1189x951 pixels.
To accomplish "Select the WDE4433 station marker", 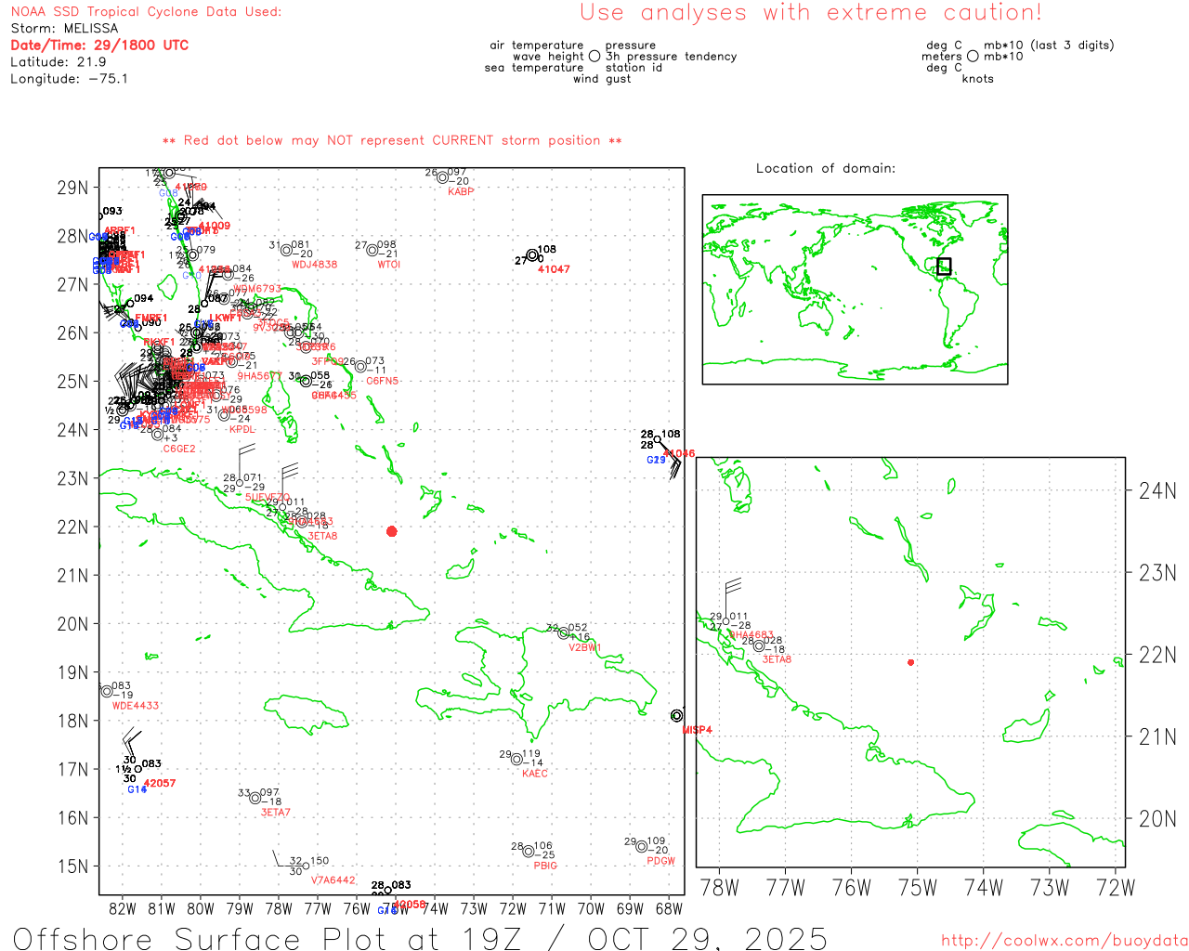I will click(107, 691).
